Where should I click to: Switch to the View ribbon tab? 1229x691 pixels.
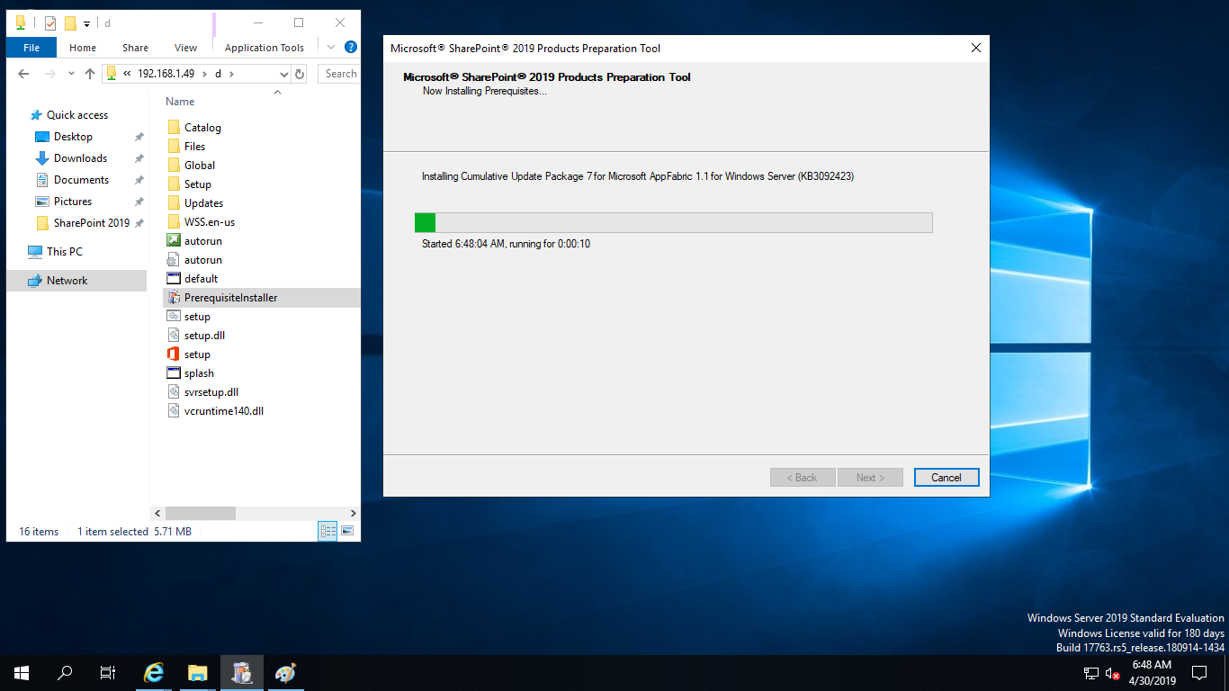point(186,48)
